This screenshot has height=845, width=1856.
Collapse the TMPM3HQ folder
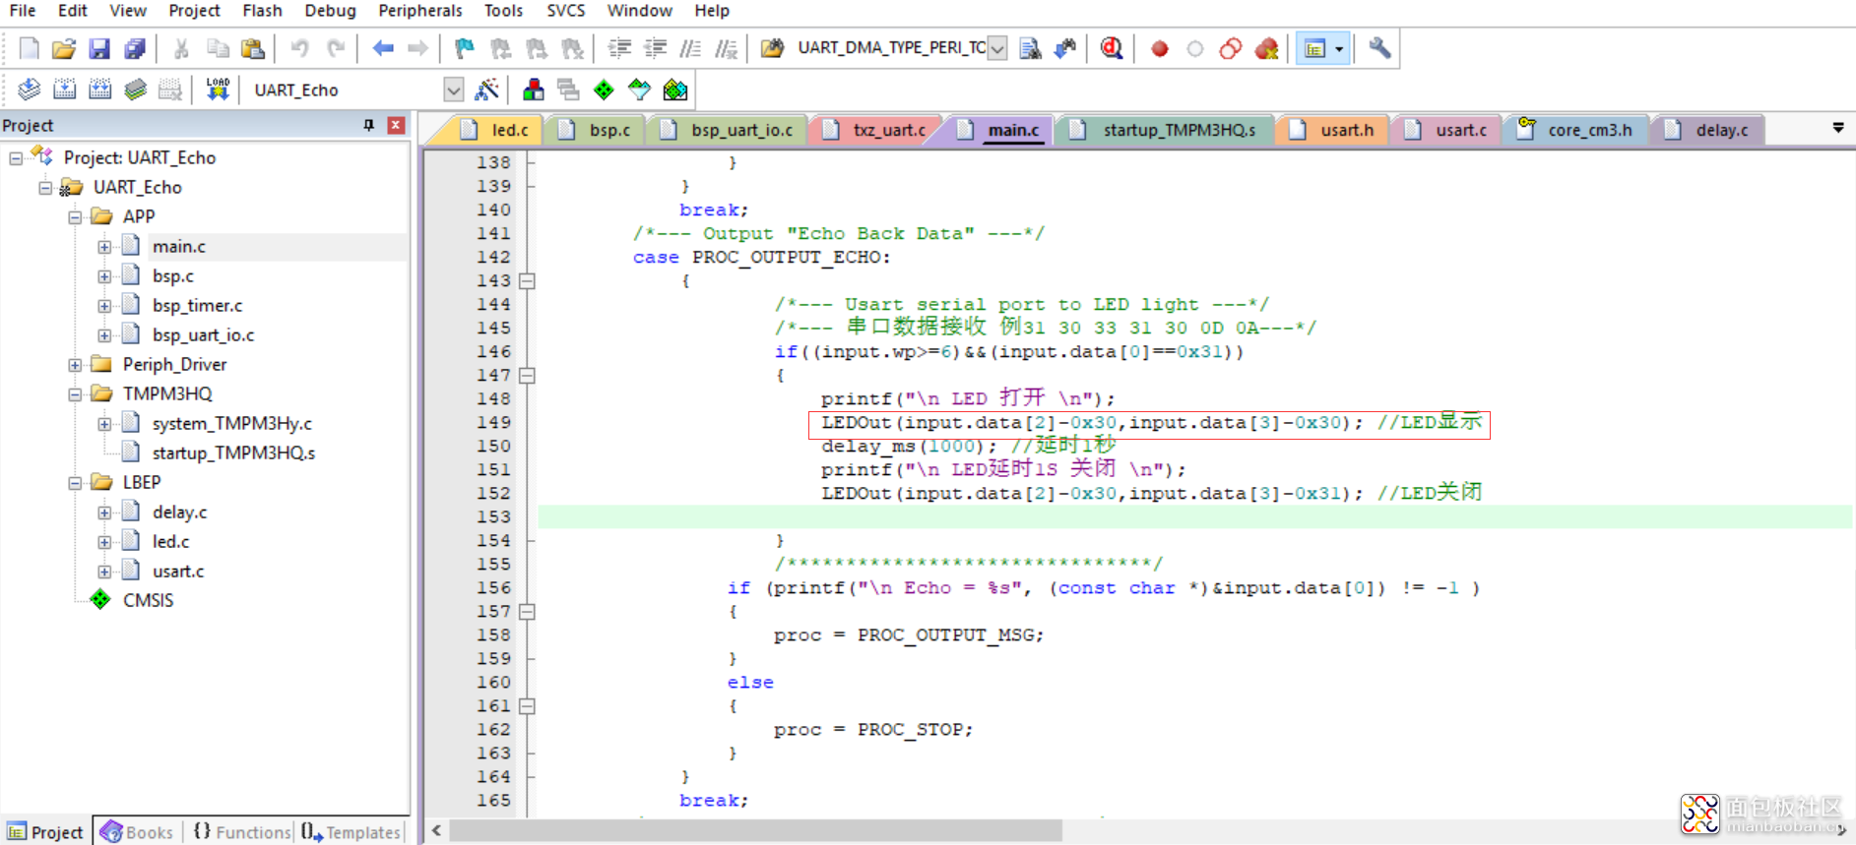pos(75,394)
